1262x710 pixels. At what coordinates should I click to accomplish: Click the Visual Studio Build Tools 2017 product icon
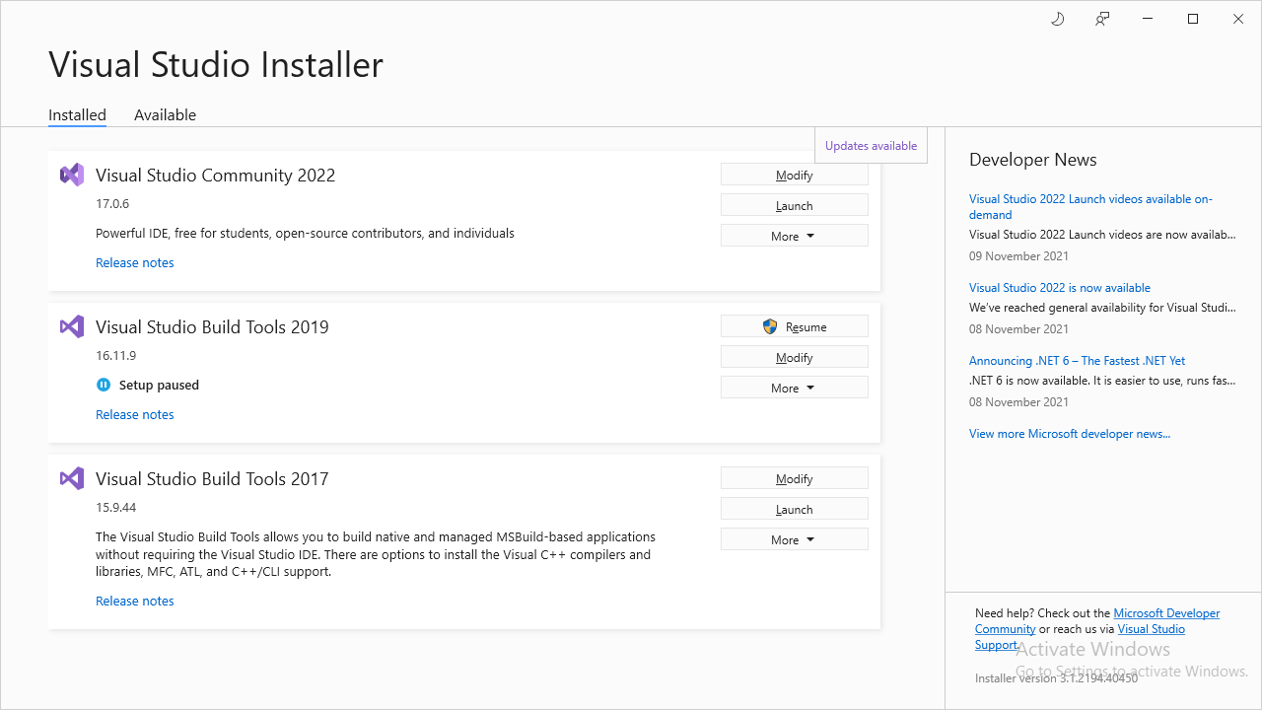point(71,478)
